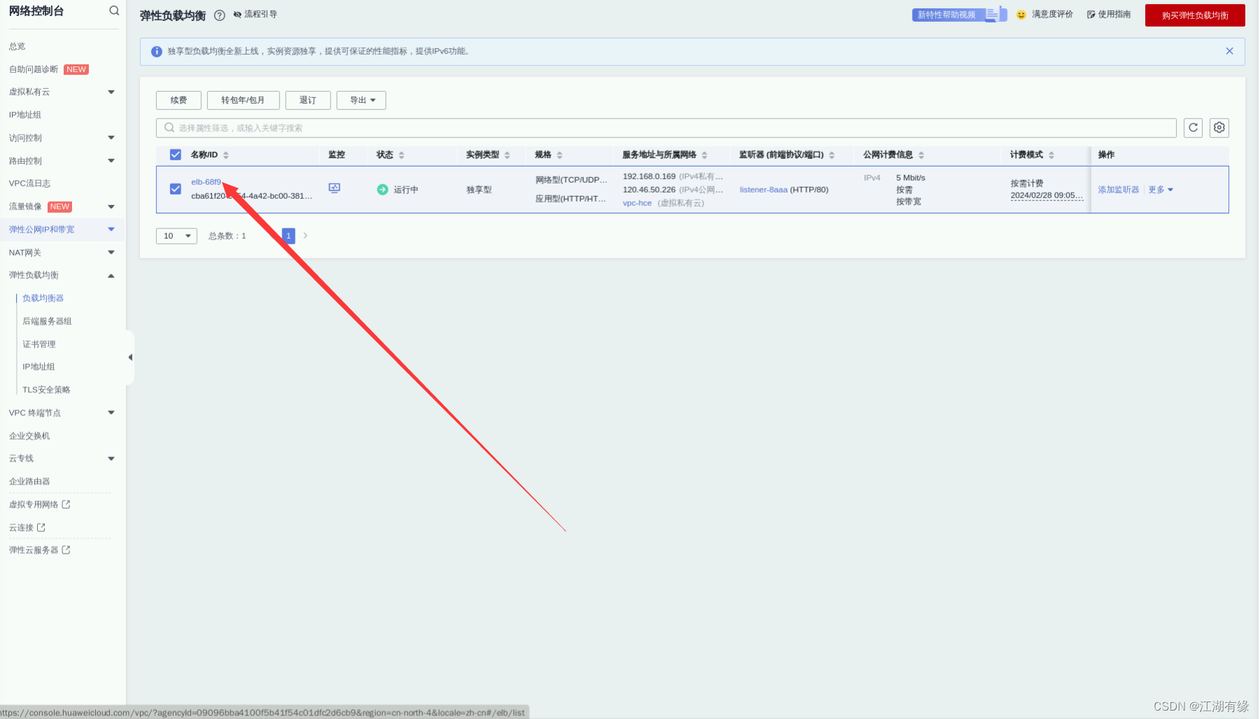The width and height of the screenshot is (1260, 719).
Task: Go to next page with right chevron
Action: point(305,236)
